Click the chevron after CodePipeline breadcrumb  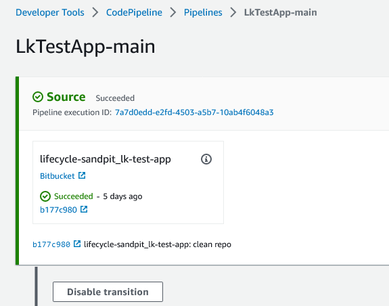[173, 12]
